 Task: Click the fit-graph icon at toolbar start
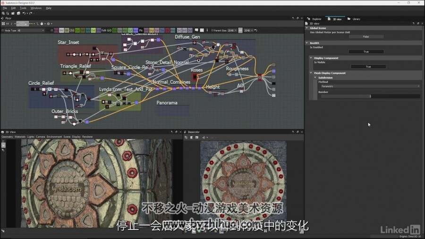tap(3, 24)
